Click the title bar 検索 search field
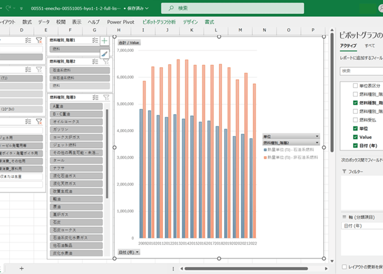The height and width of the screenshot is (274, 383). click(x=233, y=8)
